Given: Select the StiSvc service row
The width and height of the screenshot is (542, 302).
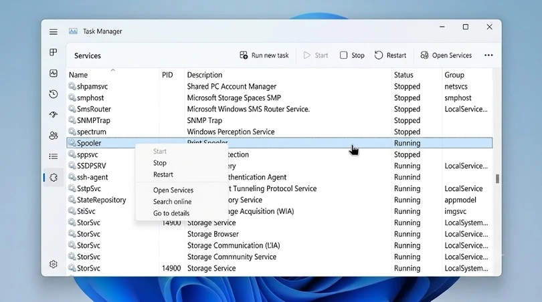Looking at the screenshot, I should [279, 211].
